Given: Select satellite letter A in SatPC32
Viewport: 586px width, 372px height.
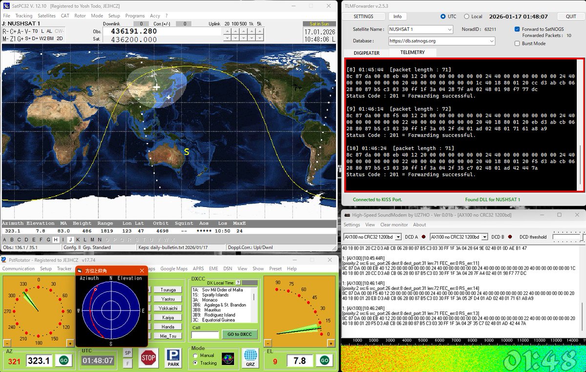Looking at the screenshot, I should (5, 240).
